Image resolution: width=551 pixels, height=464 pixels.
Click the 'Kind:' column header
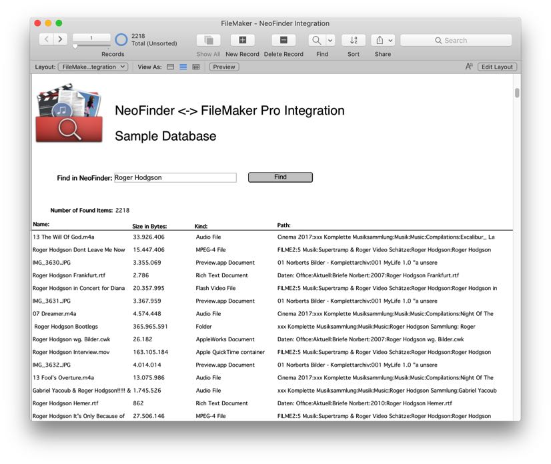(x=201, y=226)
